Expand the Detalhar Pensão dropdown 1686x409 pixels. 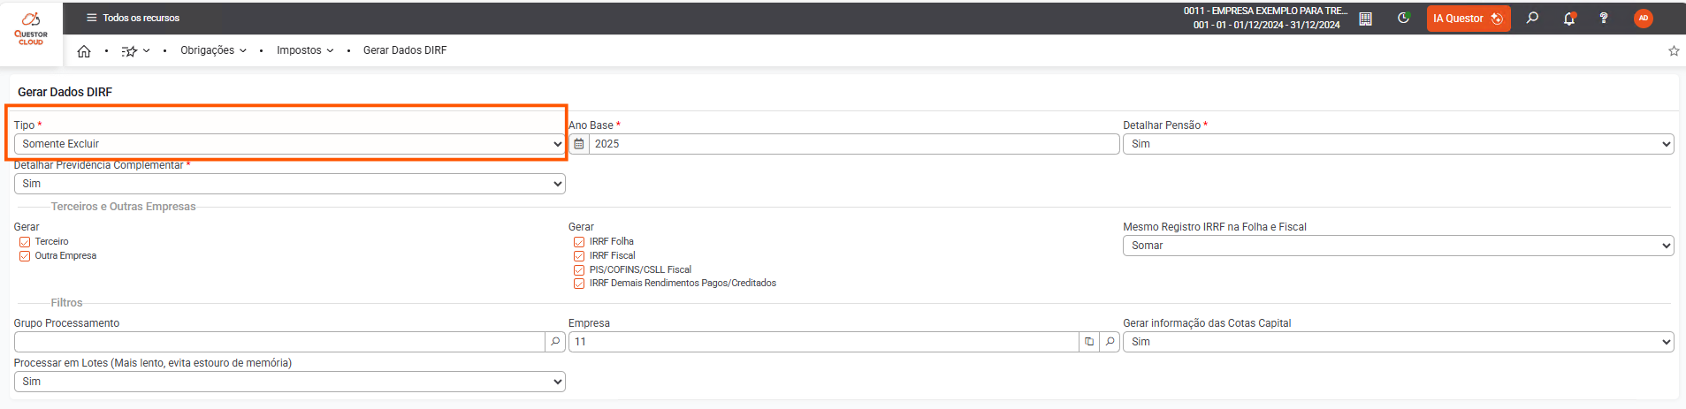(x=1398, y=144)
